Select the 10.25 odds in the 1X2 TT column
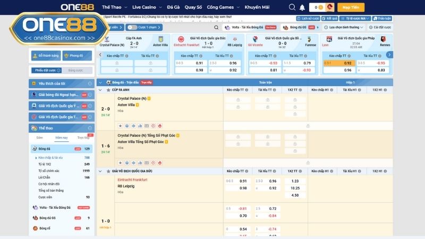425x239 pixels. point(295,188)
